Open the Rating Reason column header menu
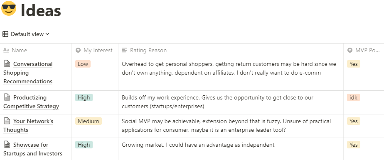Screen dimensions: 384x160 [x=231, y=50]
